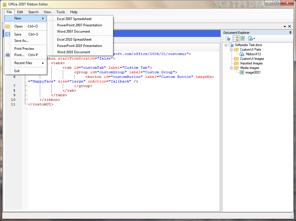The height and width of the screenshot is (221, 296).
Task: Create a new Excel 2010 Spreadsheet
Action: click(84, 40)
